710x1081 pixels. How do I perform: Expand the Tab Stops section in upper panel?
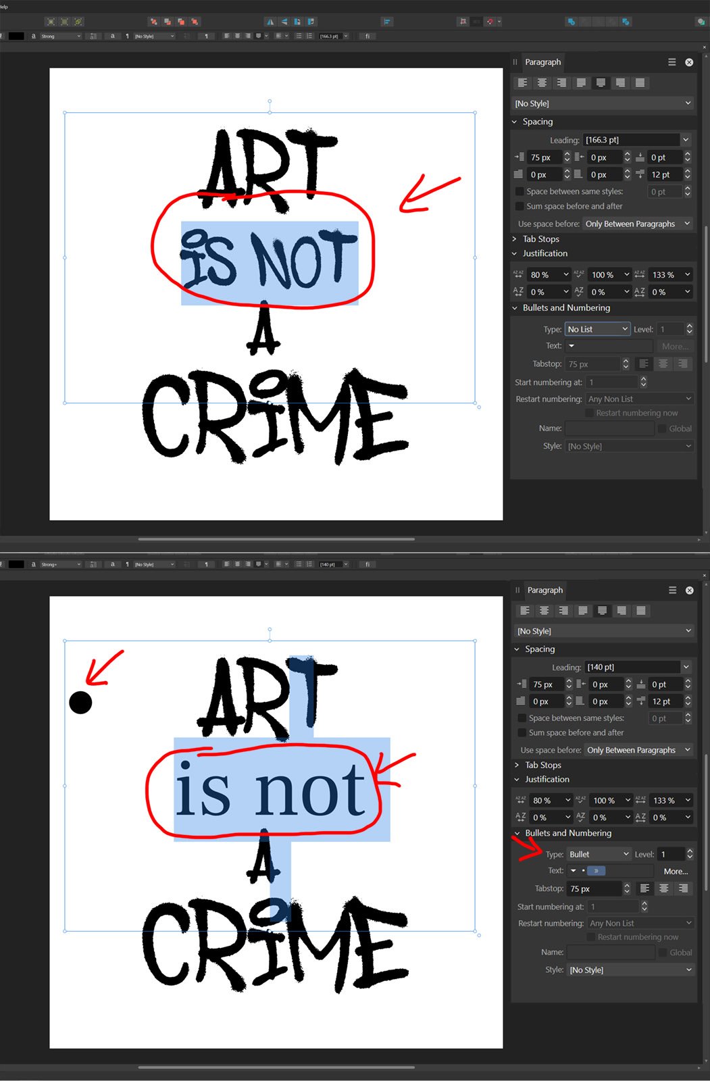pyautogui.click(x=515, y=239)
